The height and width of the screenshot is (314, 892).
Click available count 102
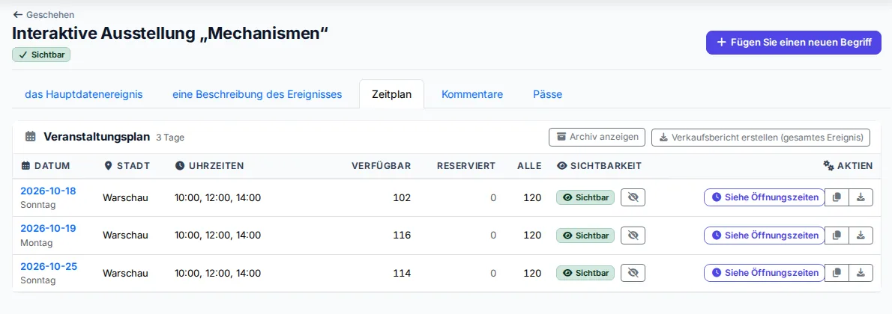point(402,197)
